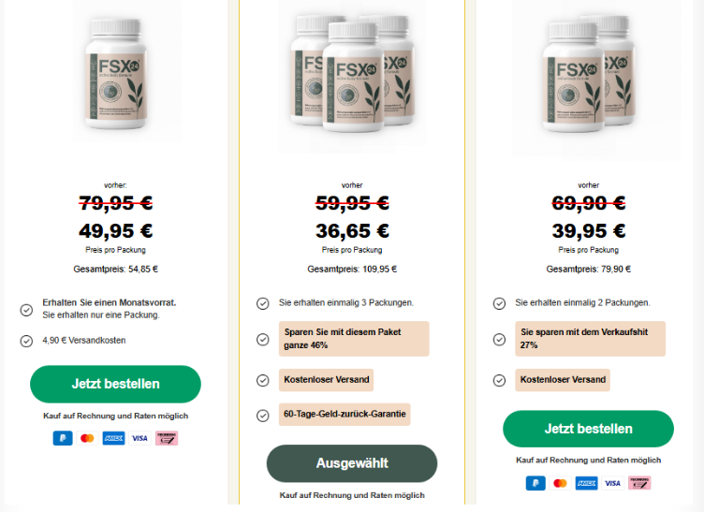Click the three-bottle FSX package image
Image resolution: width=704 pixels, height=512 pixels.
click(x=350, y=75)
